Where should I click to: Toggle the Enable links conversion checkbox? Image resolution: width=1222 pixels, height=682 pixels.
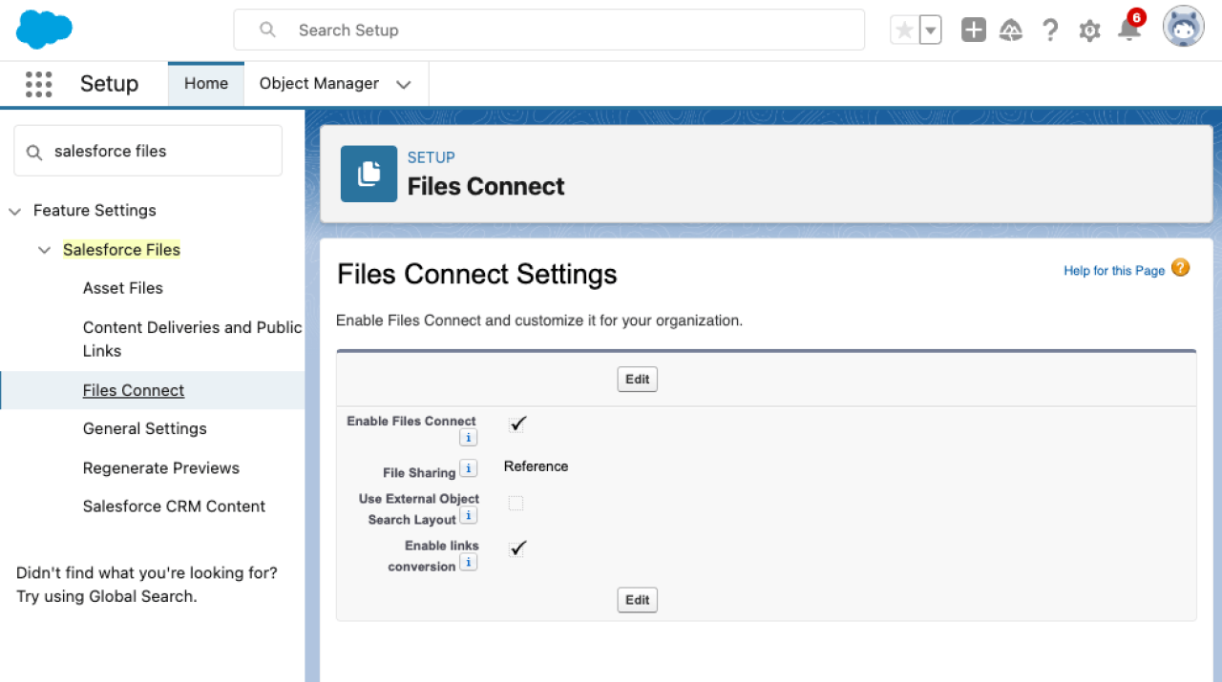point(517,548)
